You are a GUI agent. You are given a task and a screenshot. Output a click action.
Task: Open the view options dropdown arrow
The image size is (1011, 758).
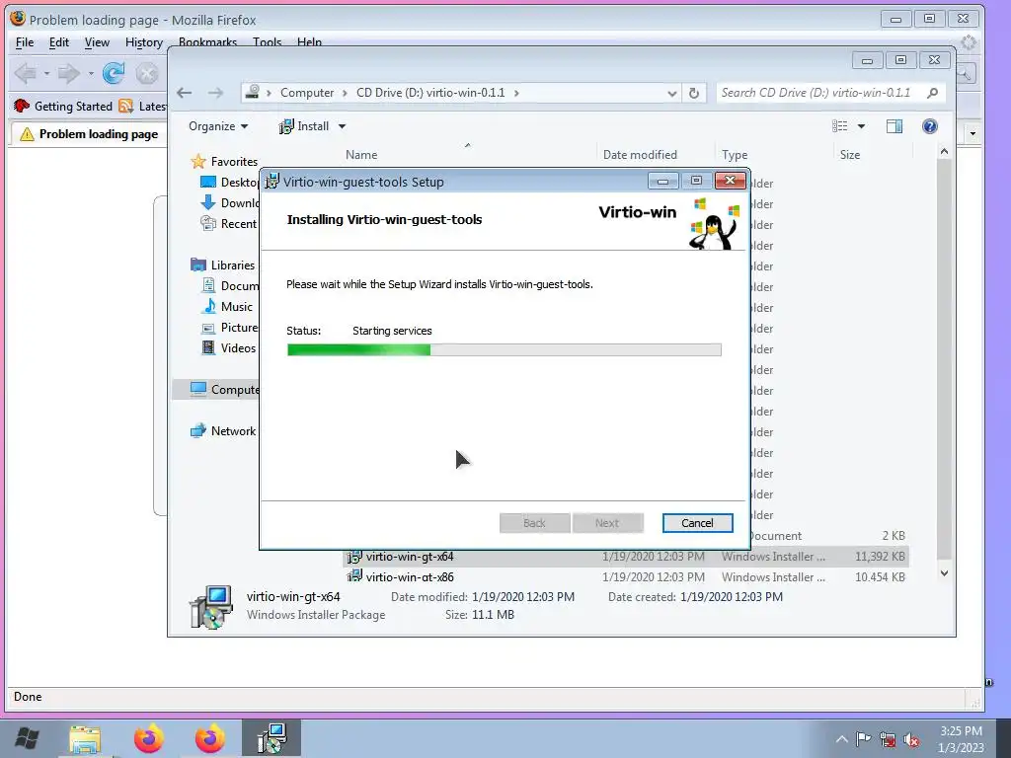point(861,126)
